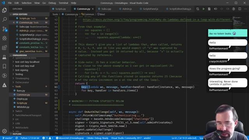Viewport: 249px width, 140px height.
Task: Expand the WebSockets folder
Action: click(30, 128)
